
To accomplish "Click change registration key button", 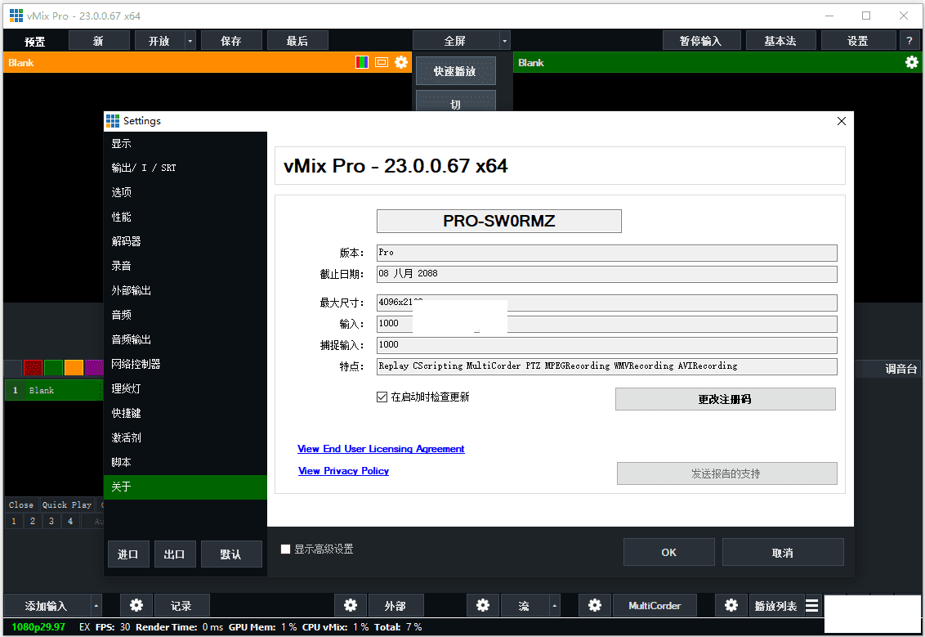I will tap(726, 399).
